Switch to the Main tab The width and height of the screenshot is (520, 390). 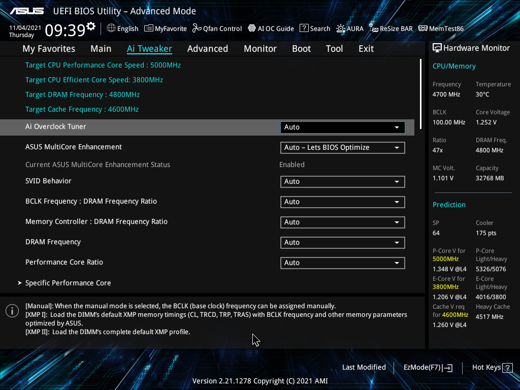pos(101,49)
